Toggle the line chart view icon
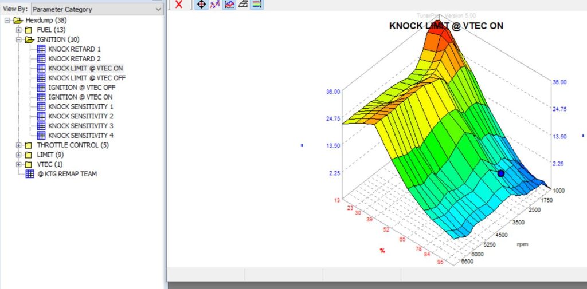 pyautogui.click(x=229, y=4)
